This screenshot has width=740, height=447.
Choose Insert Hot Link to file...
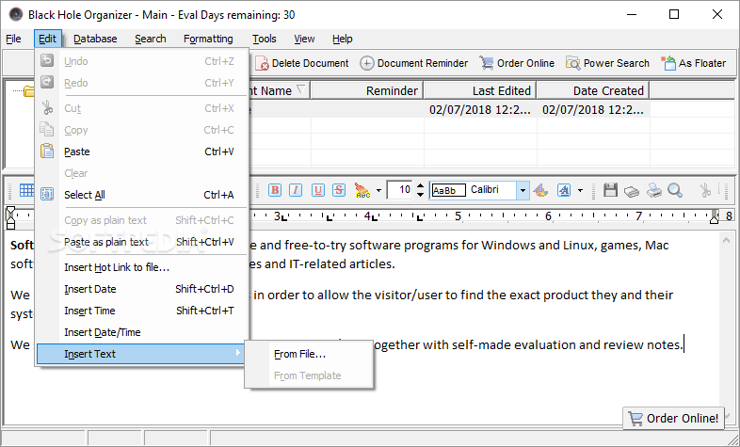[141, 267]
